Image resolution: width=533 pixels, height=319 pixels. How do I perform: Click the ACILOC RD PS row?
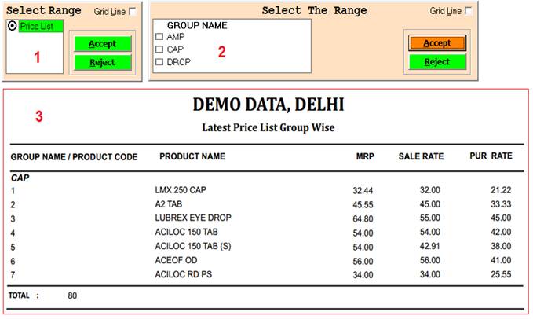pos(183,274)
